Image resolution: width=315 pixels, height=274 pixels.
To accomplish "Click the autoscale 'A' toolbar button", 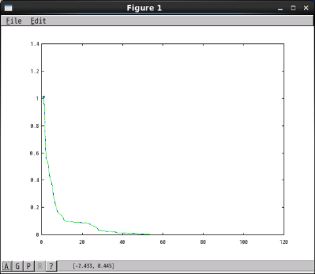I will [x=7, y=266].
